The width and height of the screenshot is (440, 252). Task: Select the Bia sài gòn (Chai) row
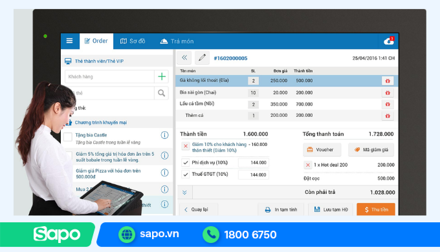pyautogui.click(x=287, y=92)
